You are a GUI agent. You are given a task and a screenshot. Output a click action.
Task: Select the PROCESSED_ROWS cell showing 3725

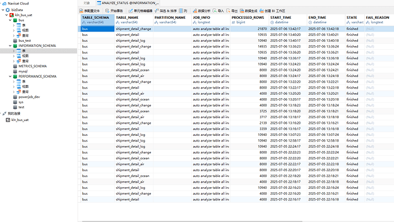(250, 111)
